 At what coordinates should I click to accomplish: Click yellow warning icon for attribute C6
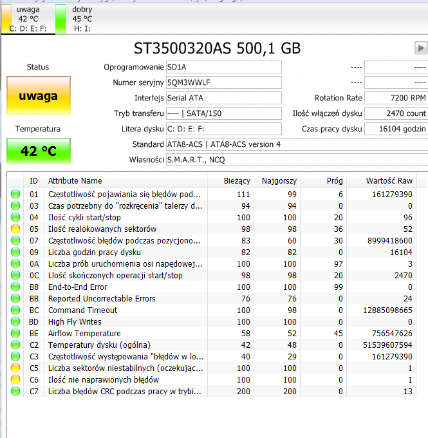15,379
